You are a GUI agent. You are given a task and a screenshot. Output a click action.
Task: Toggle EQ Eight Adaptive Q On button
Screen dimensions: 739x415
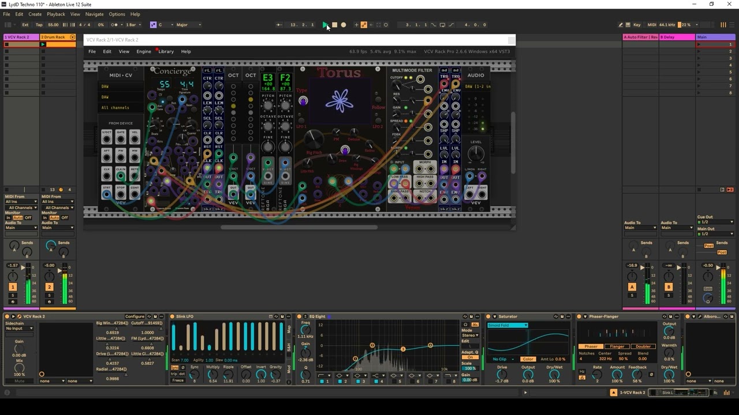coord(470,357)
